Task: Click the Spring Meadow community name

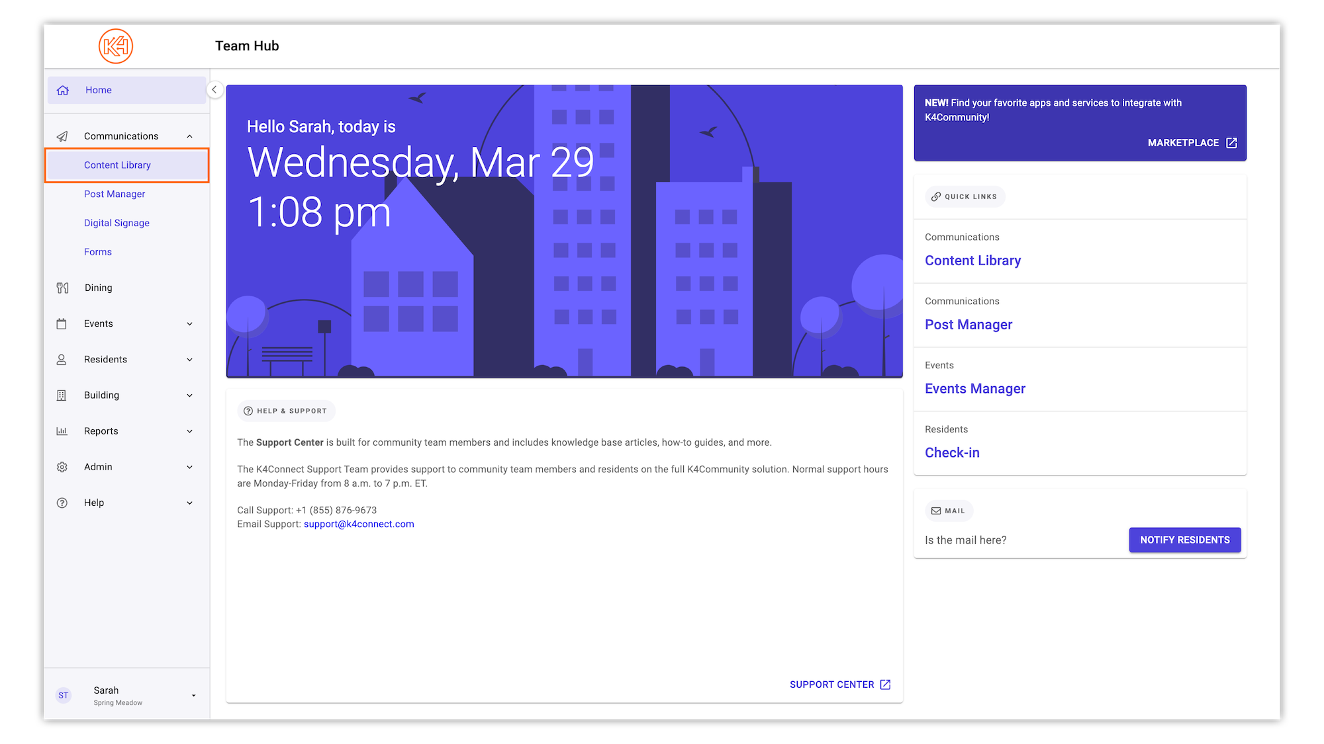Action: tap(118, 703)
